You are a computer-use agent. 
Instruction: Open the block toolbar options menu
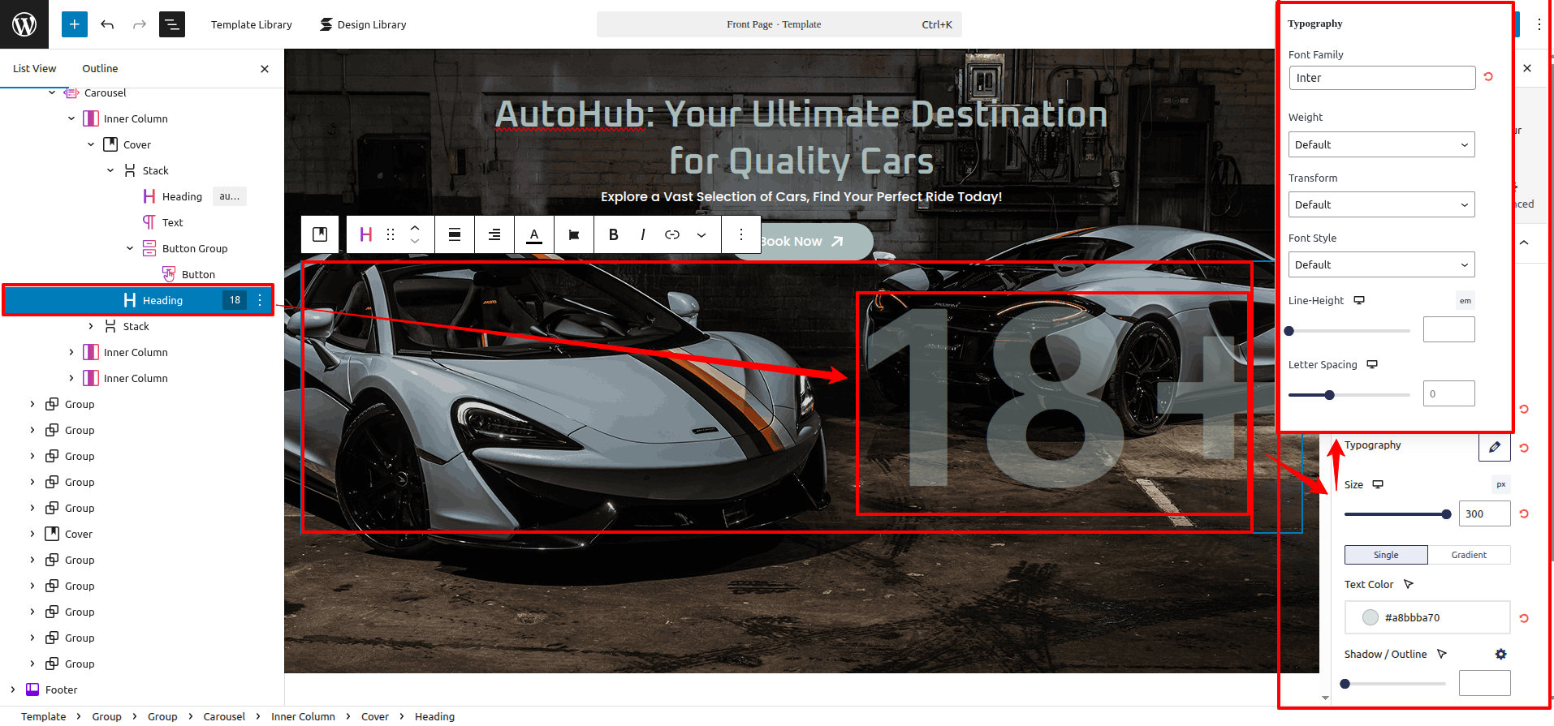(x=741, y=234)
